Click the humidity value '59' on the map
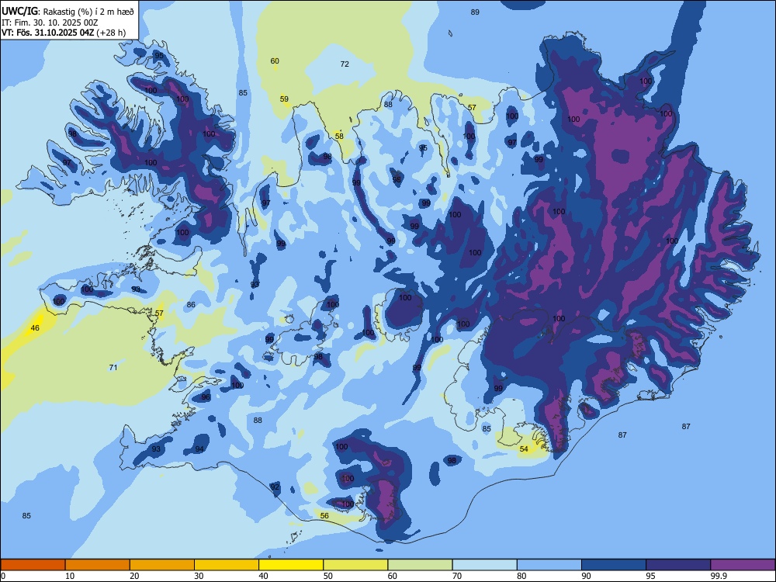The image size is (776, 582). point(284,99)
